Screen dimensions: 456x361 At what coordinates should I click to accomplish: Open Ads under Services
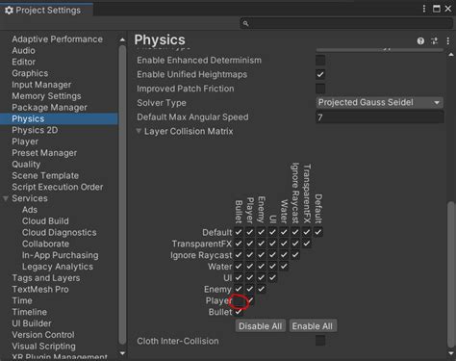[x=30, y=210]
